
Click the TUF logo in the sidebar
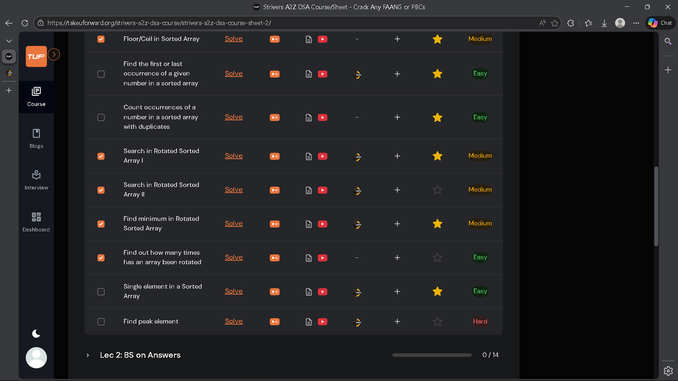click(x=36, y=56)
